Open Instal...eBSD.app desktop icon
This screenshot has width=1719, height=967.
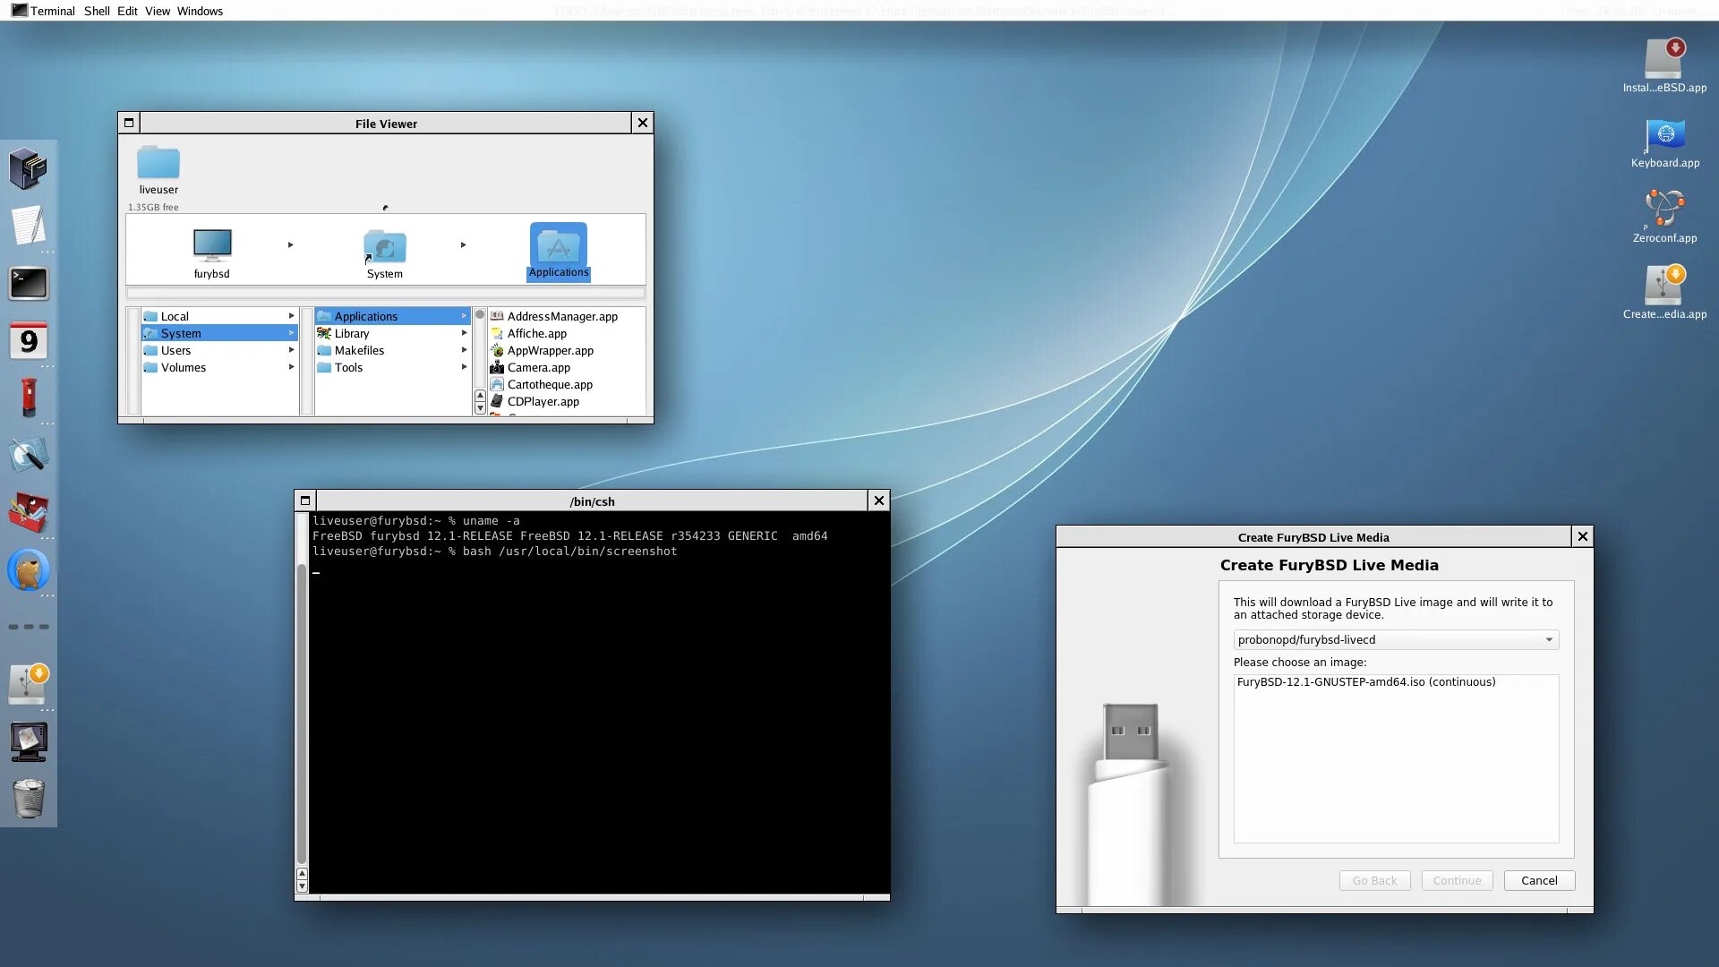pyautogui.click(x=1664, y=65)
